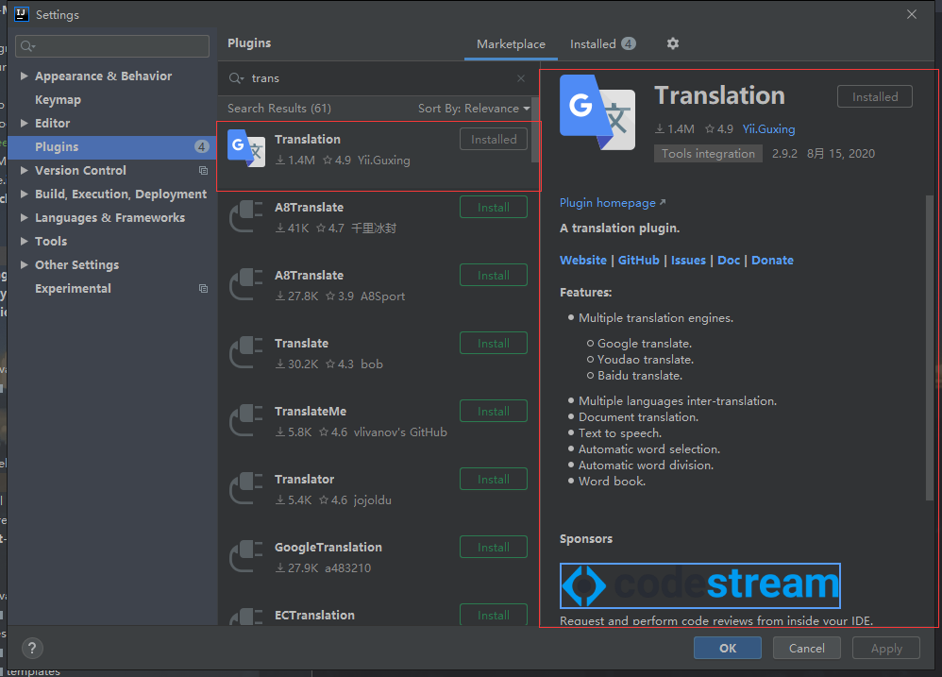
Task: Click Installed button in Translation details
Action: coord(875,96)
